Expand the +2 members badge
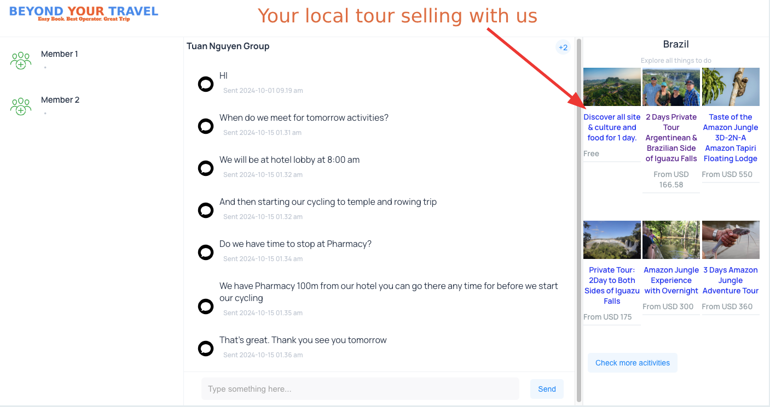Screen dimensions: 770x407 tap(563, 48)
